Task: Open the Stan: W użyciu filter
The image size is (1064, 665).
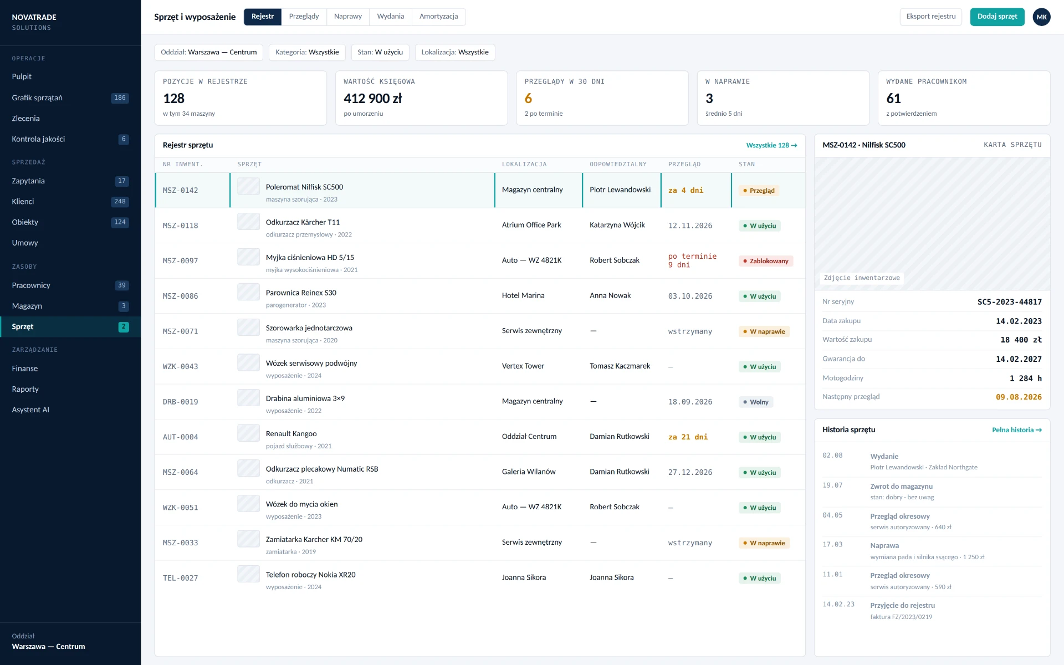Action: [x=380, y=52]
